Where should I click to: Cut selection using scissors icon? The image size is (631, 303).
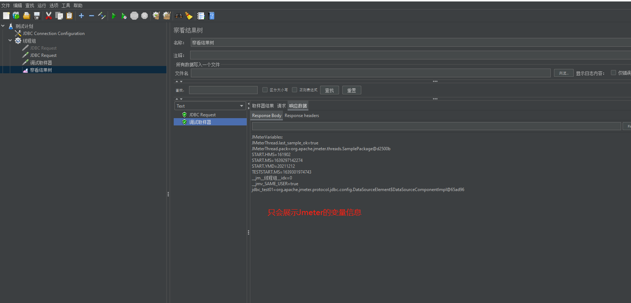point(49,16)
